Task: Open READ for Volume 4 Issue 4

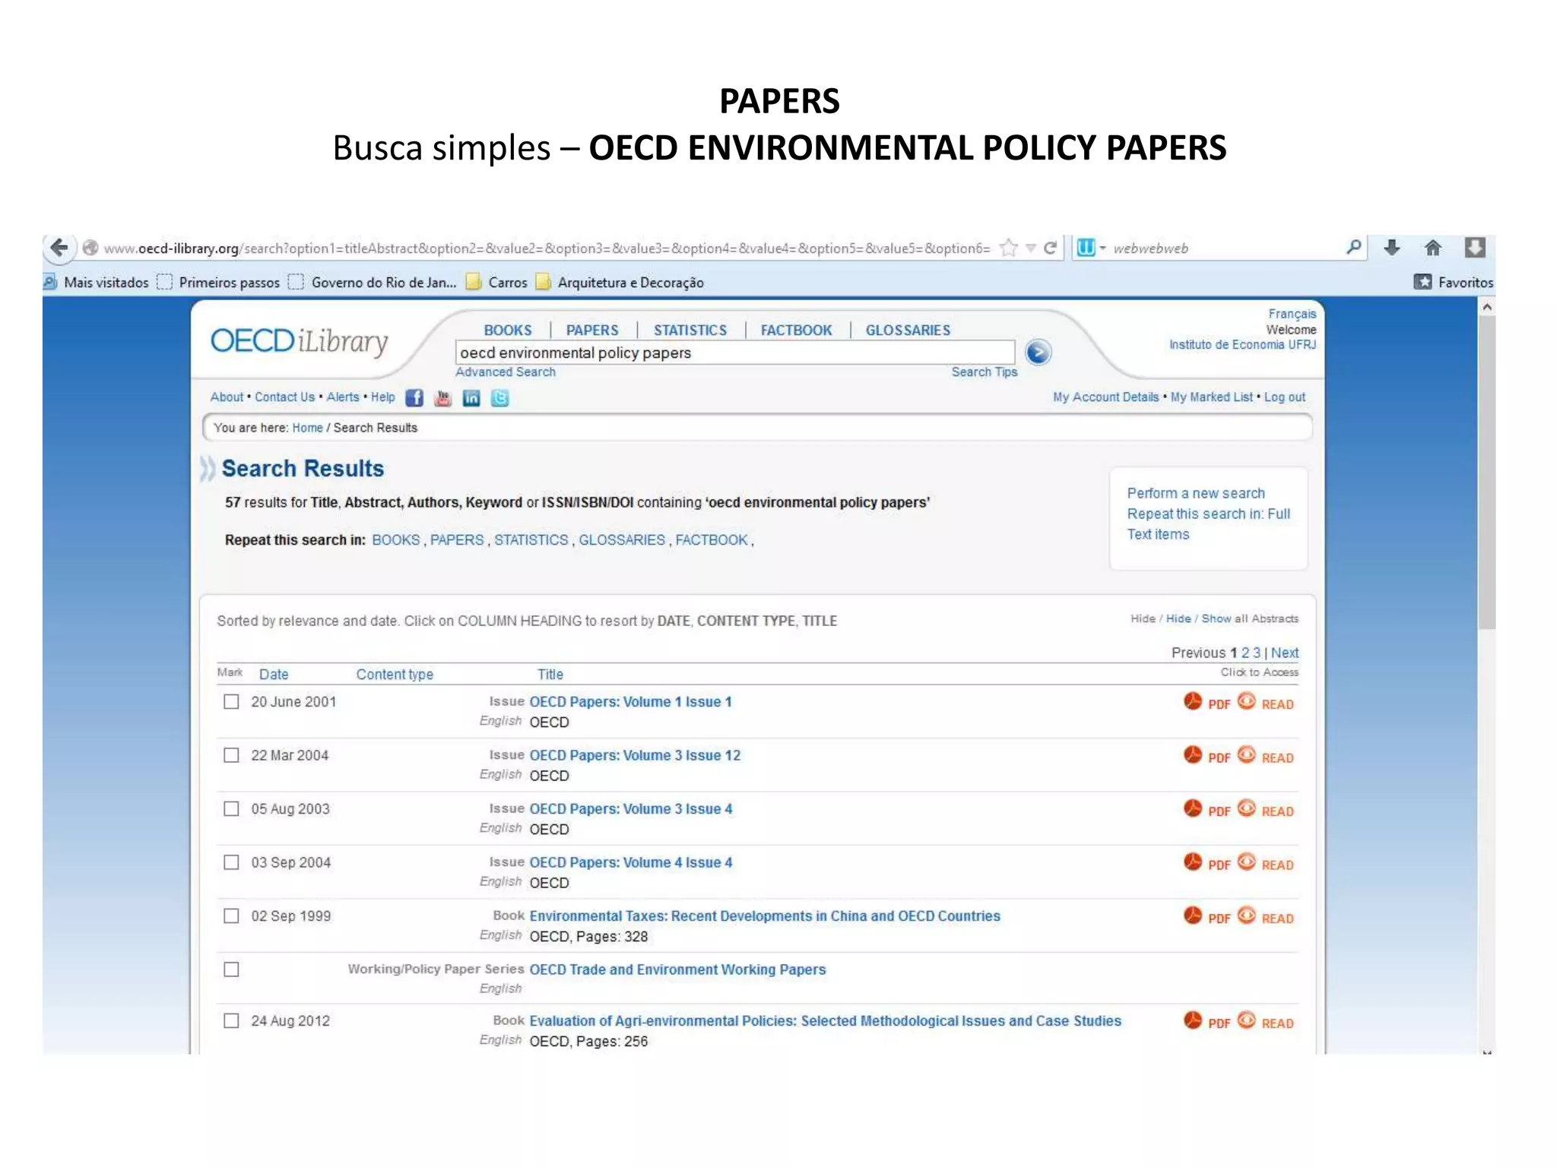Action: tap(1265, 863)
